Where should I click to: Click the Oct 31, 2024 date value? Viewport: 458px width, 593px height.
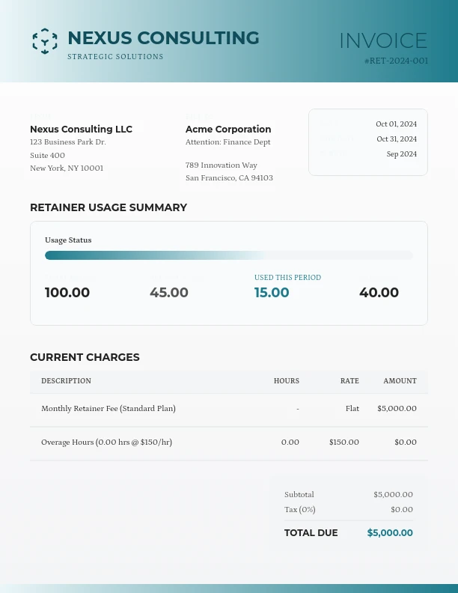click(396, 139)
